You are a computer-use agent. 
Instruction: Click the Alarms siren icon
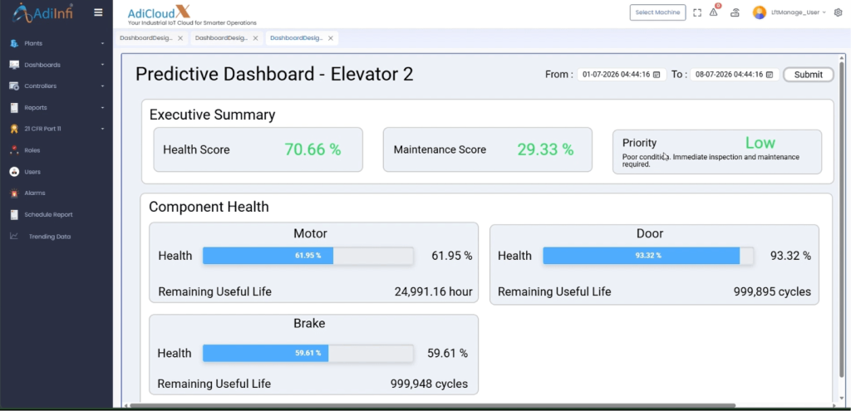(x=14, y=193)
